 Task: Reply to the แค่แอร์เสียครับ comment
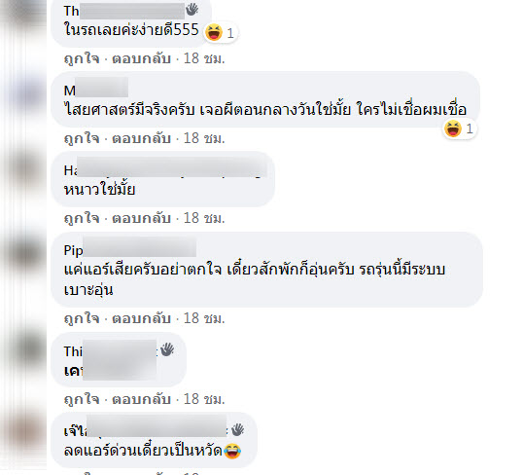[141, 318]
